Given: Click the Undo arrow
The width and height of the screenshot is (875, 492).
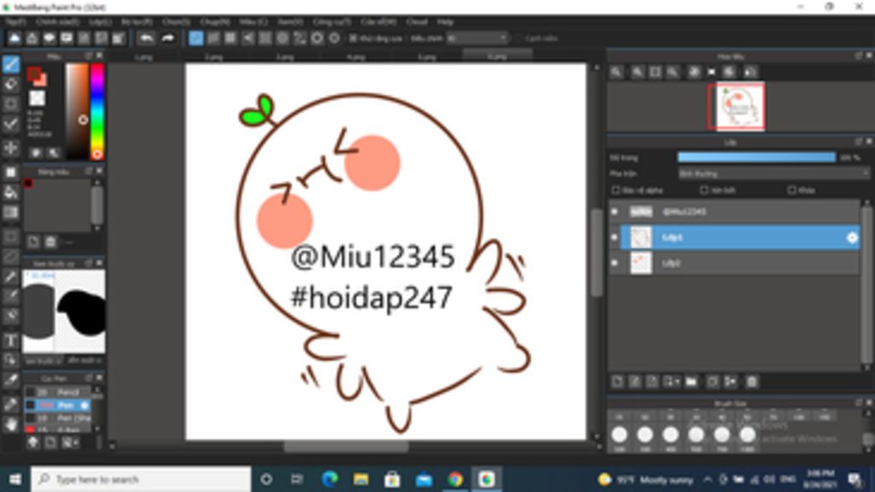Looking at the screenshot, I should 147,38.
